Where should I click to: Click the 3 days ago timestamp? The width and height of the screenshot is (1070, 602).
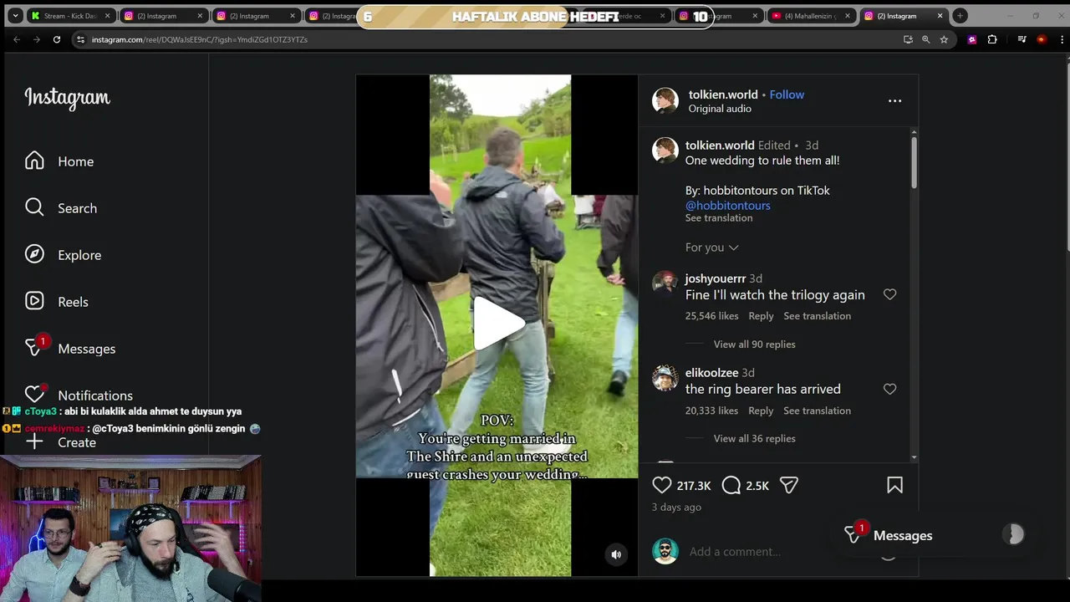point(676,508)
